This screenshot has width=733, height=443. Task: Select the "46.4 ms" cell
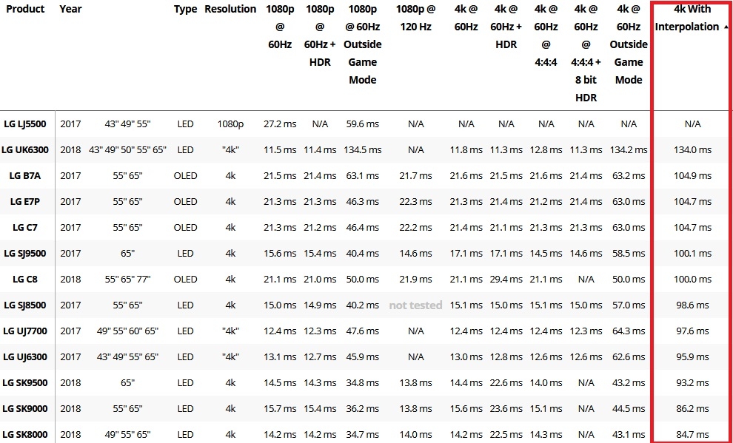click(x=363, y=227)
